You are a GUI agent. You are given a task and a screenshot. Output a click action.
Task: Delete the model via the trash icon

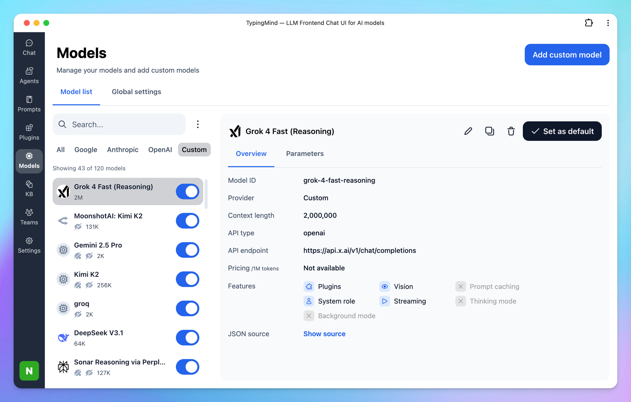[x=511, y=131]
